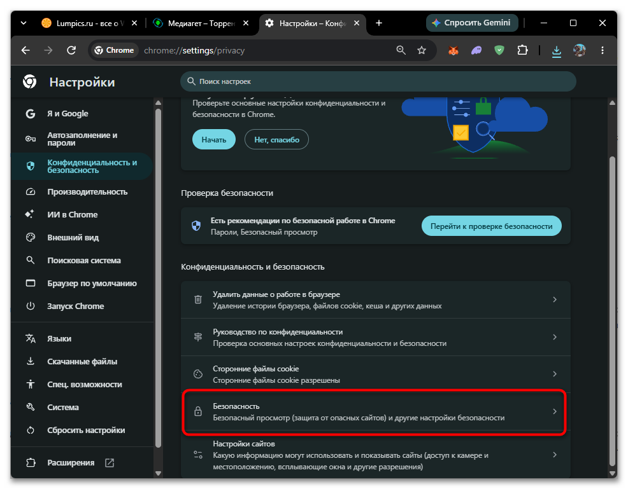Click the profile avatar icon

tap(579, 50)
